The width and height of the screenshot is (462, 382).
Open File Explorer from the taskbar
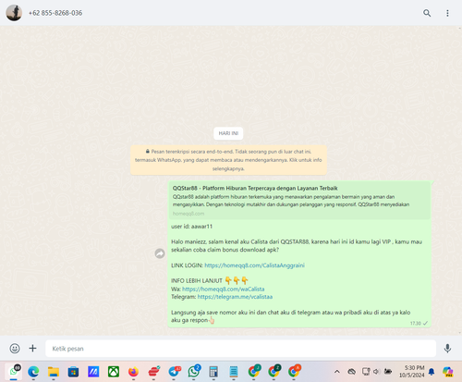54,372
